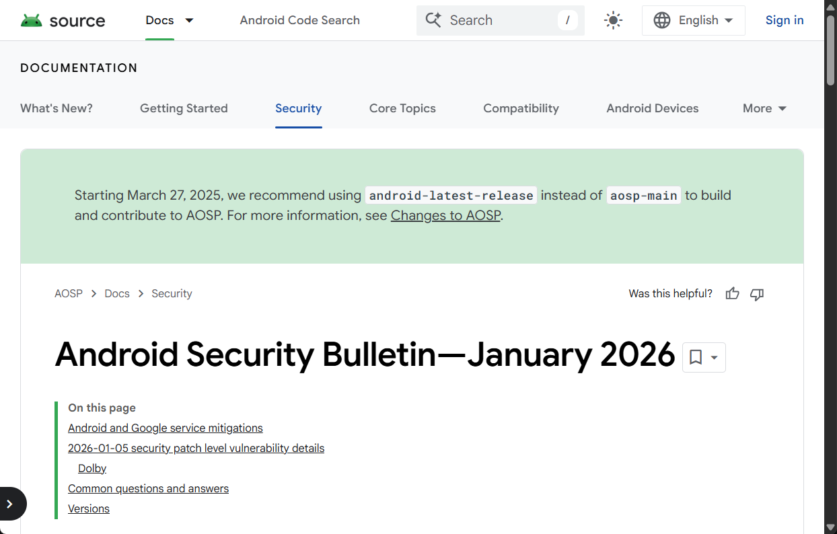Viewport: 837px width, 534px height.
Task: Click the language globe icon
Action: [662, 20]
